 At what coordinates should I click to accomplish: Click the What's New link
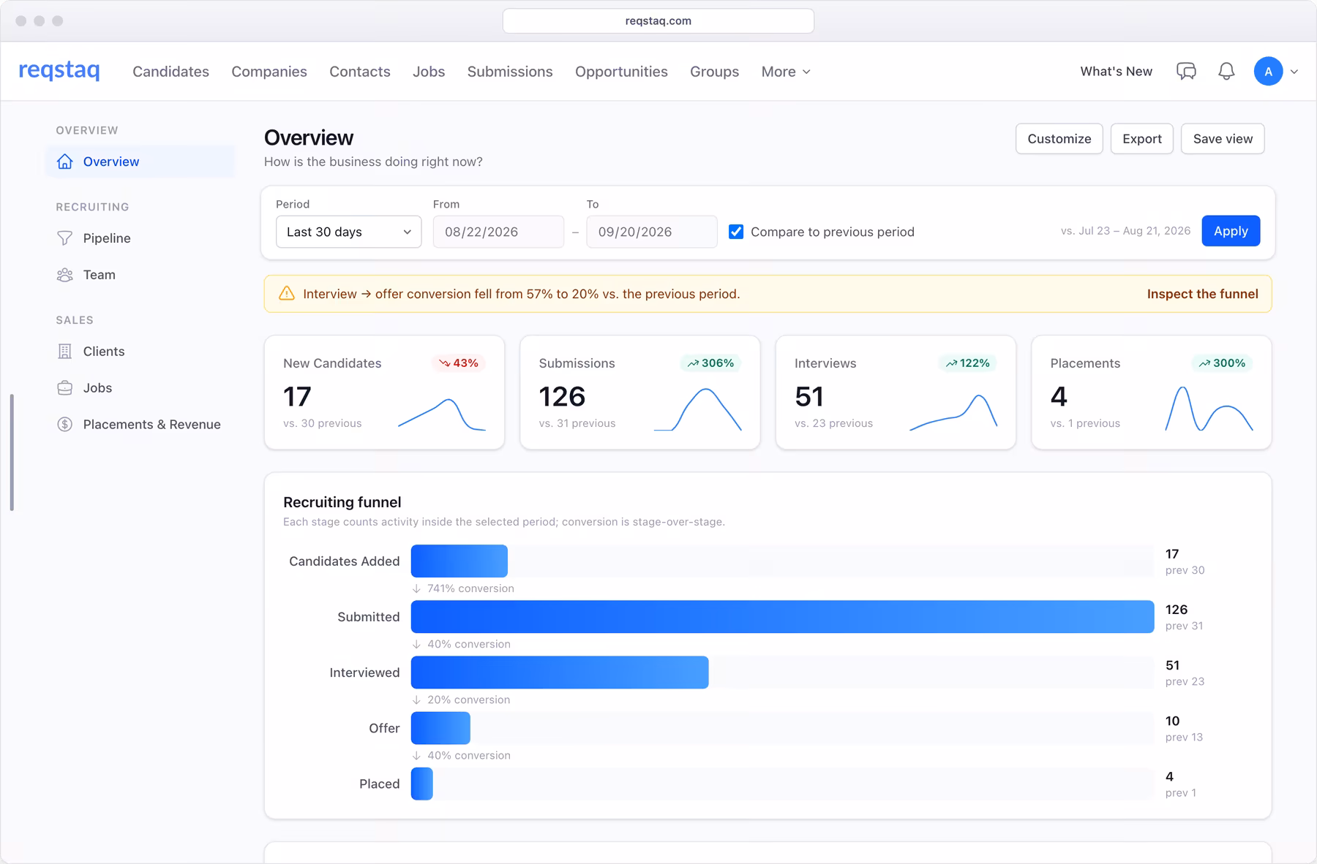point(1116,71)
